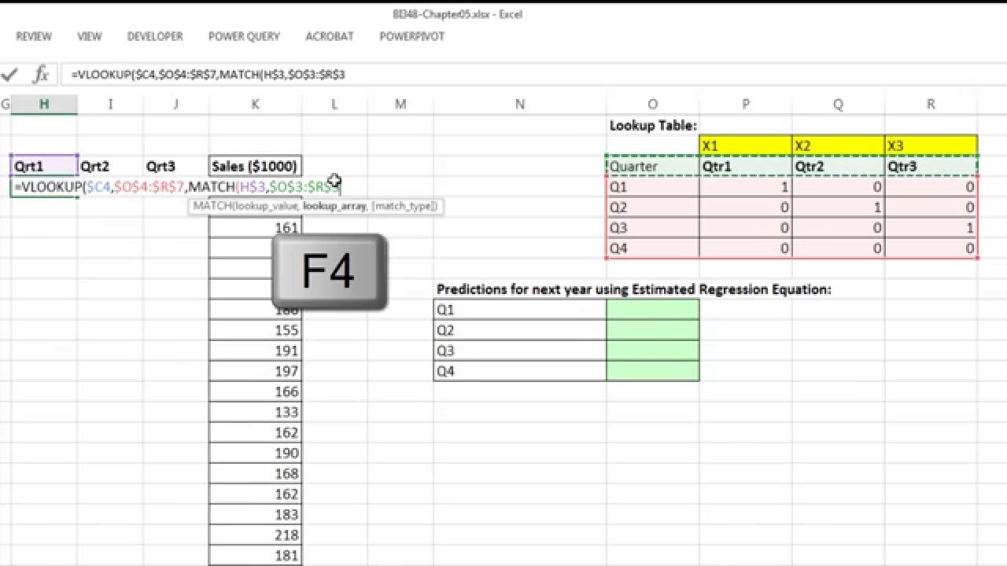Select the Q2 Qtr2 cell containing 1
This screenshot has width=1007, height=566.
(838, 208)
